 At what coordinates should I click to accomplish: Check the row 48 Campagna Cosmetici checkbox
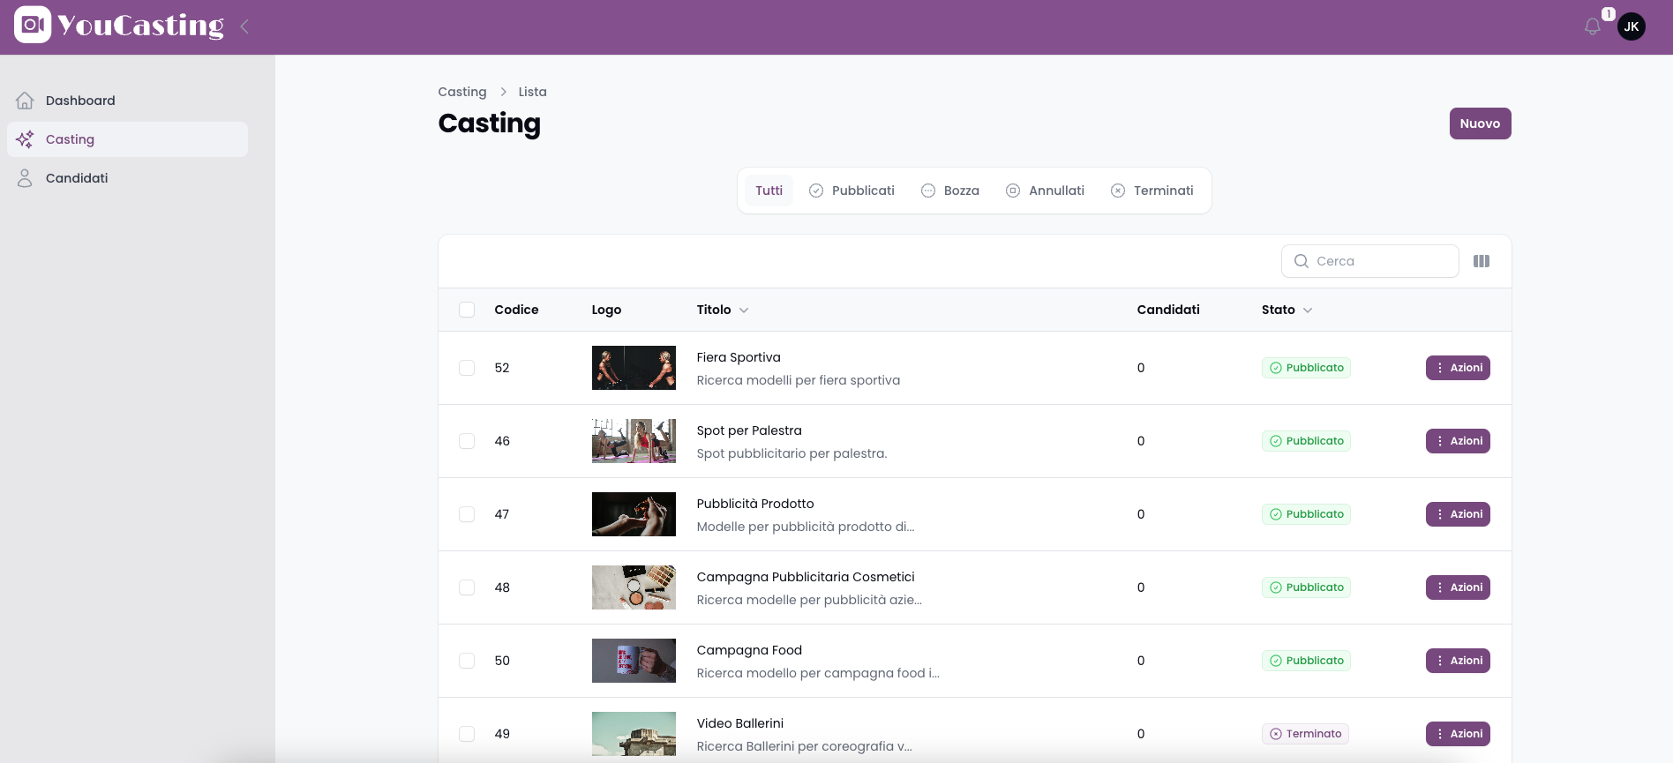coord(467,587)
